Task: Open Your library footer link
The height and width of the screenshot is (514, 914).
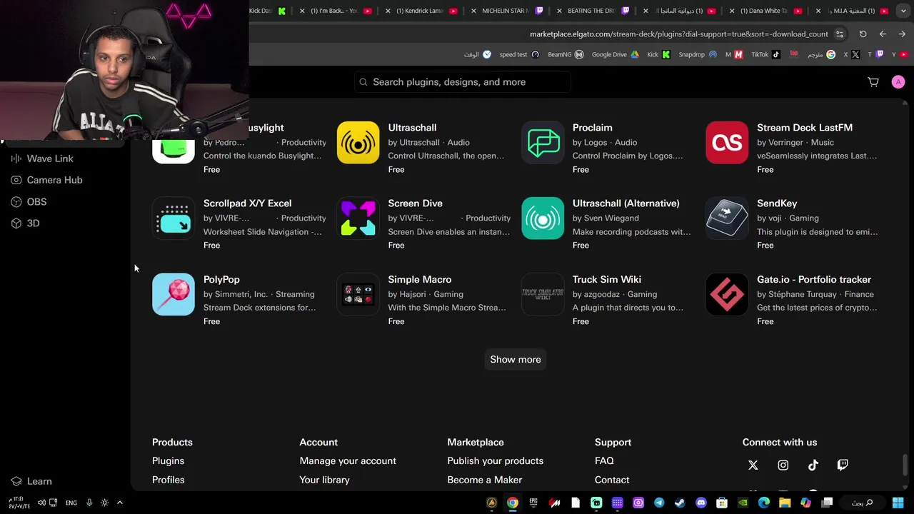Action: [324, 480]
